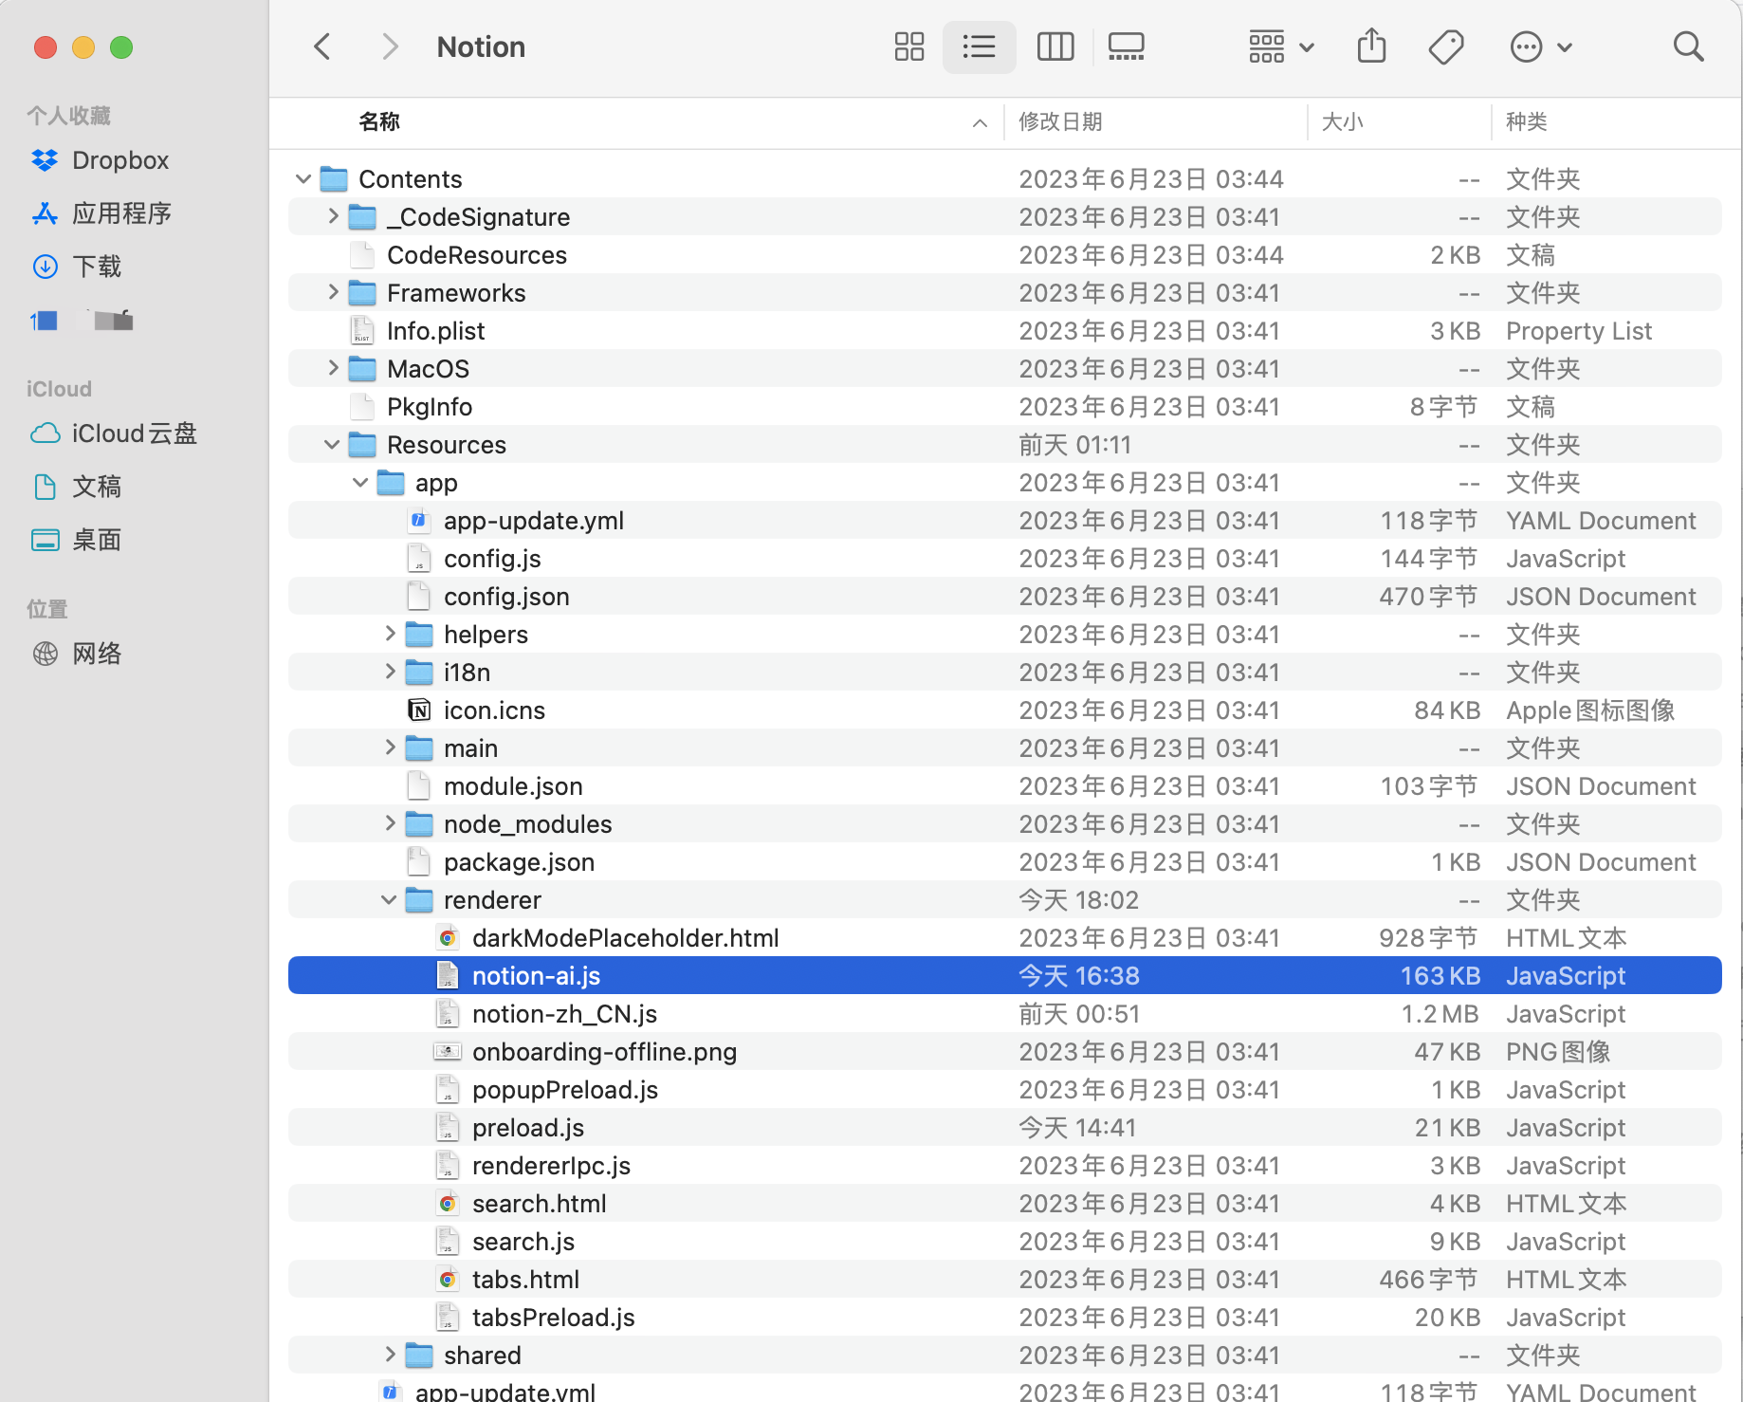Open the more actions ellipsis menu

point(1540,46)
